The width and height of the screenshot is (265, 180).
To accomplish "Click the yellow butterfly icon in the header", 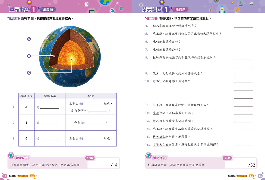I will (x=210, y=10).
